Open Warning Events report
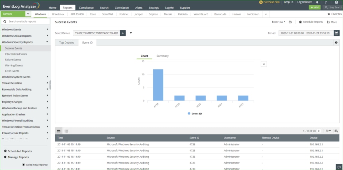Viewport: 343px width, 170px height. click(x=14, y=65)
